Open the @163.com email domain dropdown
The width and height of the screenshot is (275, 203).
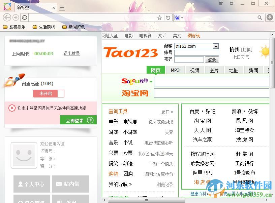tap(215, 46)
